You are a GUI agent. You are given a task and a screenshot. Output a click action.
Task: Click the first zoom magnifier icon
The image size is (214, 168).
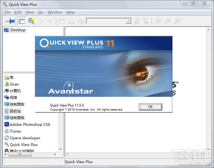tap(158, 21)
